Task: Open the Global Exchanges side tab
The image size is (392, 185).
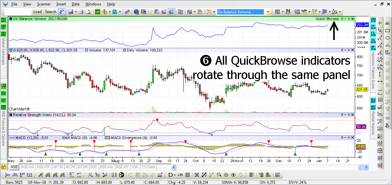Action: pyautogui.click(x=3, y=52)
